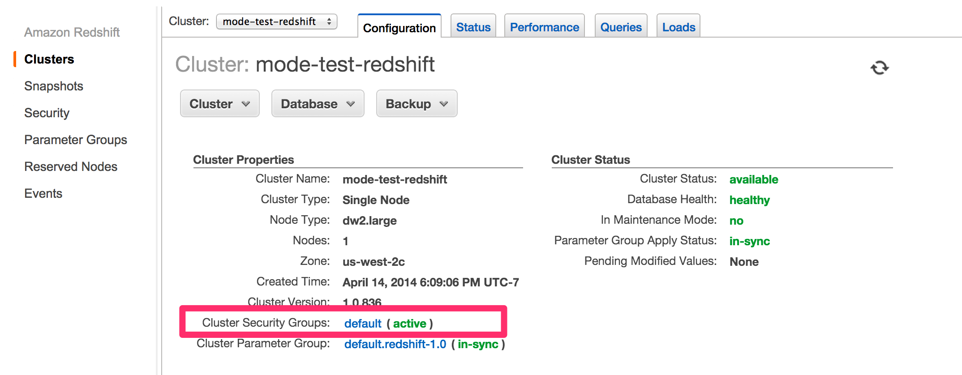The image size is (962, 375).
Task: Go to Clusters in the sidebar
Action: 49,59
